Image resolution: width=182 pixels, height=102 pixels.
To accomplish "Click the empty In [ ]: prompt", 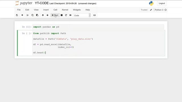I will tap(27, 33).
